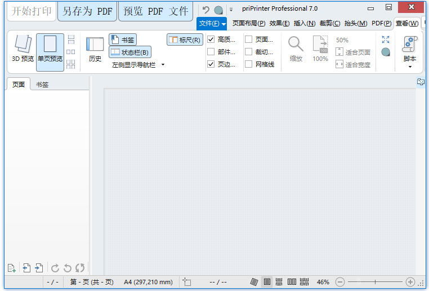Choose the stacked two-page layout icon
The width and height of the screenshot is (429, 291).
[71, 39]
